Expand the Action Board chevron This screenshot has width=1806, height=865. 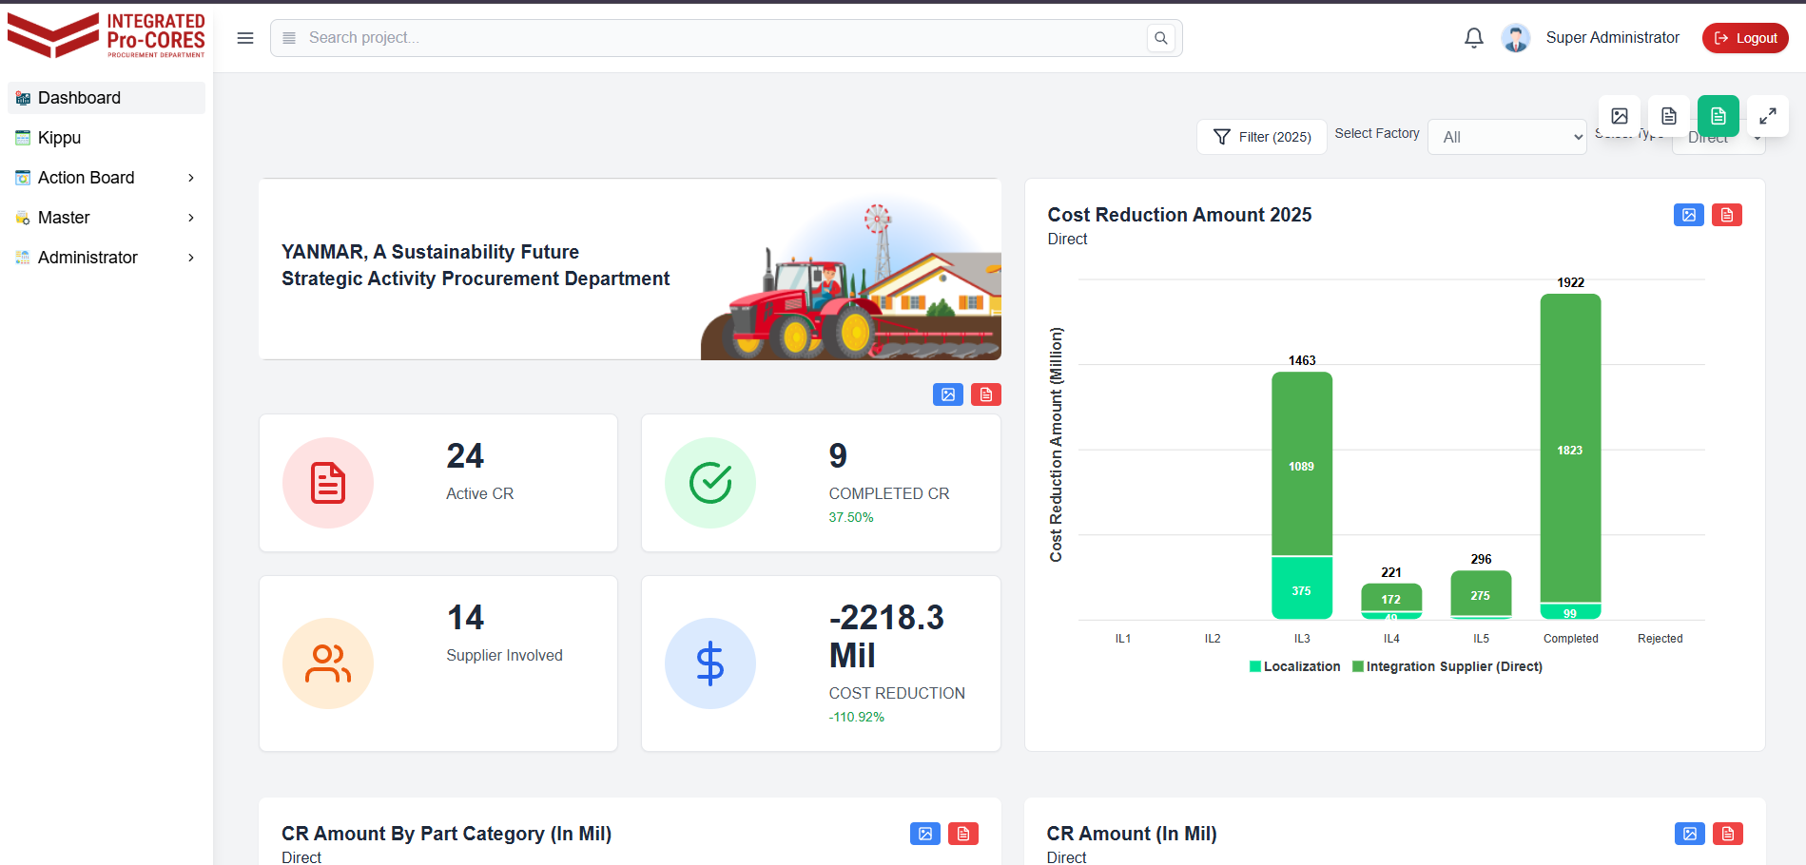pyautogui.click(x=191, y=178)
